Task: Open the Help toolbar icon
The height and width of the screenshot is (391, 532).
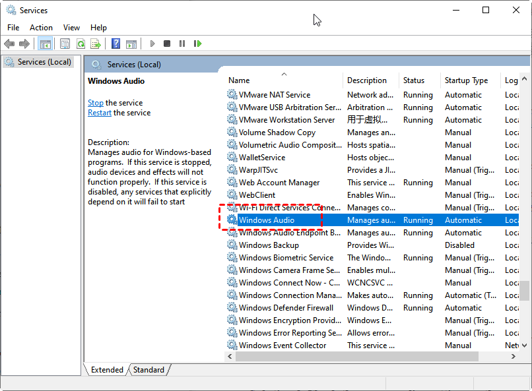Action: 116,44
